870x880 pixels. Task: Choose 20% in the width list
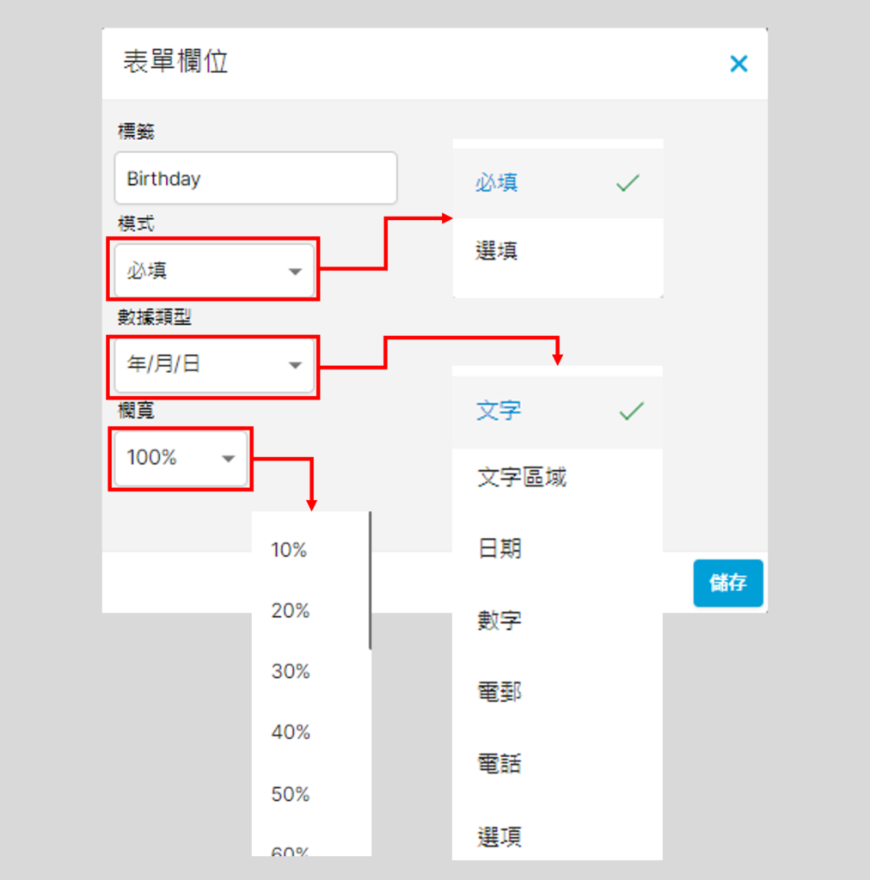(x=291, y=611)
